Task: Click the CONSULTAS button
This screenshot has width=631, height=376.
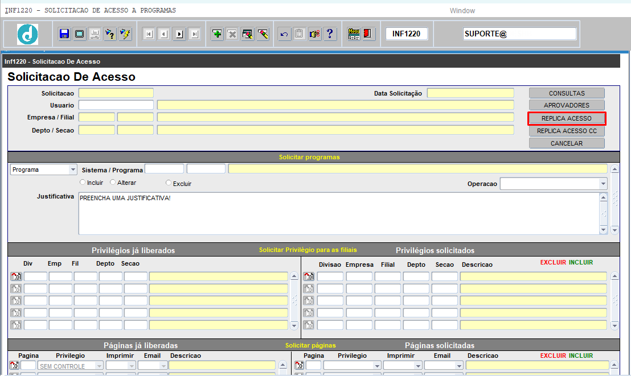Action: click(x=567, y=93)
